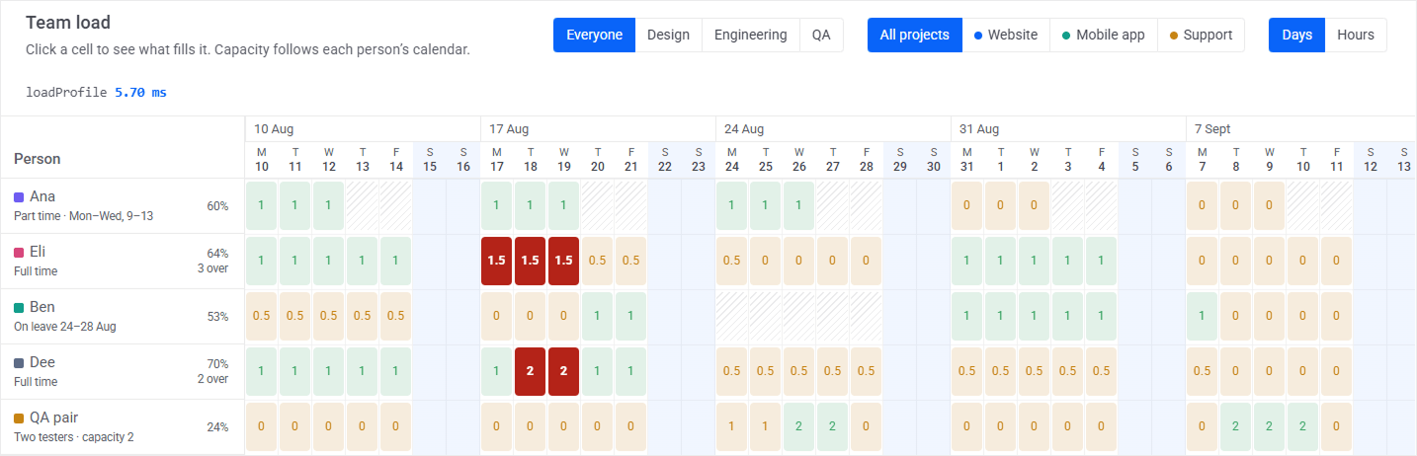
Task: Open Eli's 0.5 cell on Thursday 20
Action: point(598,261)
